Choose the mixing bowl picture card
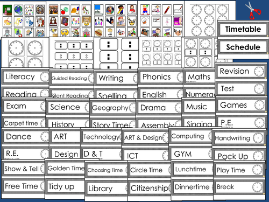 132,22
